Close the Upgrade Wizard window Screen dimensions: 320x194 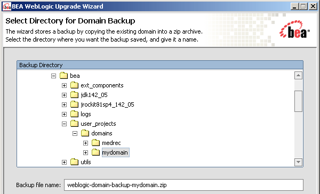pyautogui.click(x=313, y=6)
